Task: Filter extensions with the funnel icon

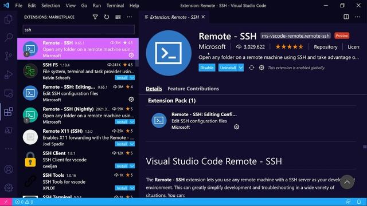Action: click(x=95, y=17)
